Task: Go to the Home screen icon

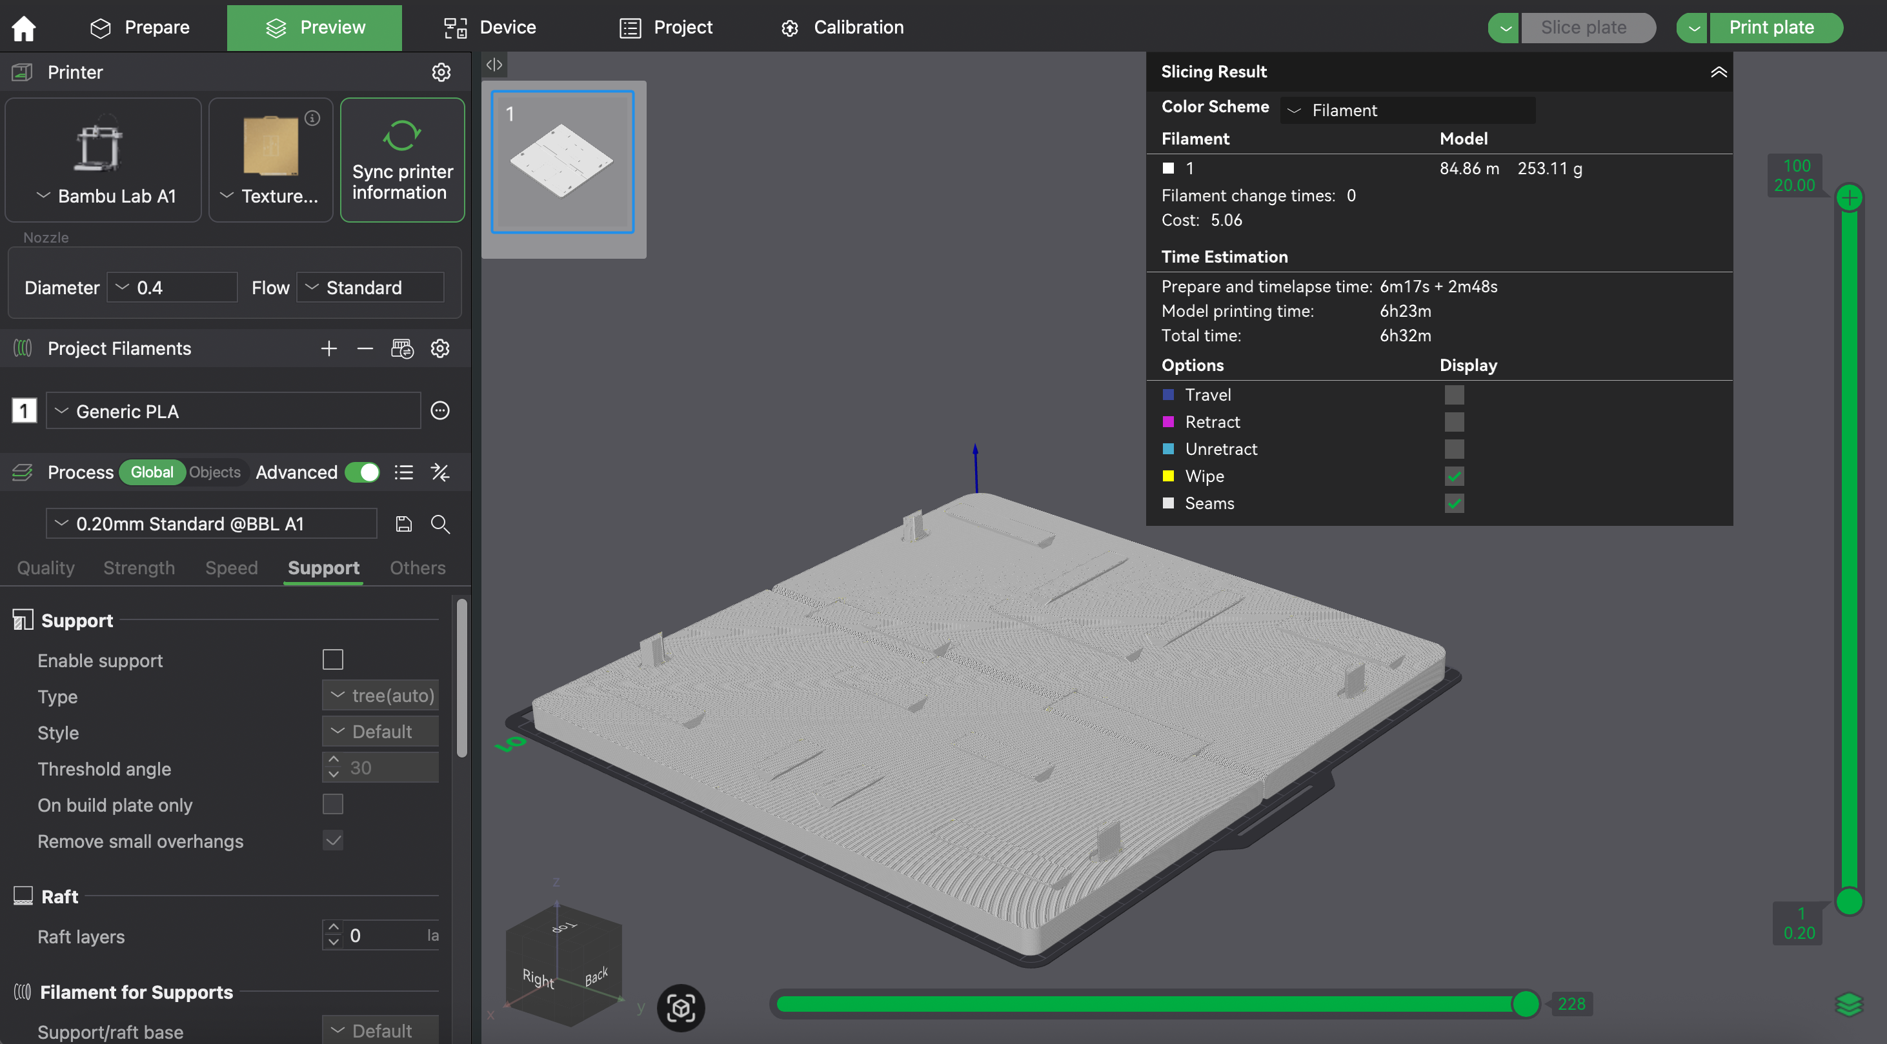Action: click(x=23, y=28)
